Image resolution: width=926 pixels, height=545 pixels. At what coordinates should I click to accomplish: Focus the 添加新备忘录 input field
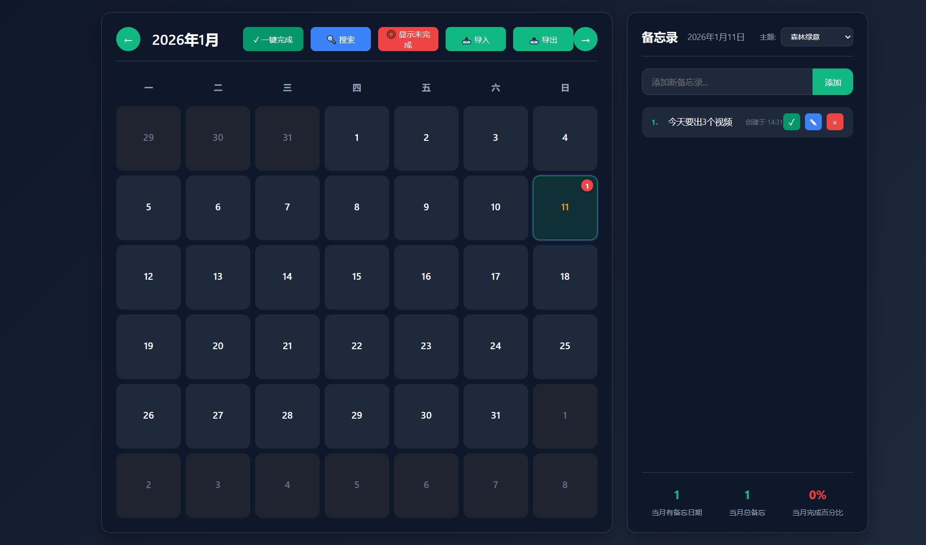pyautogui.click(x=727, y=82)
